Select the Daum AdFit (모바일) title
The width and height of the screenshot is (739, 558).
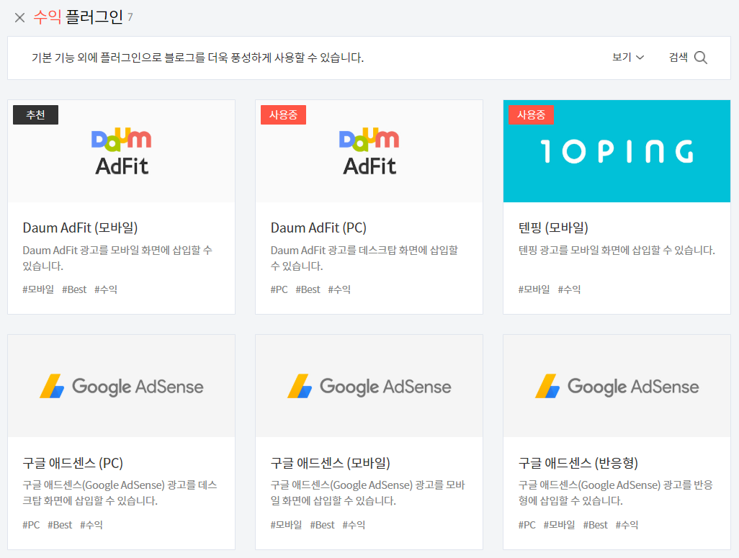(x=80, y=228)
